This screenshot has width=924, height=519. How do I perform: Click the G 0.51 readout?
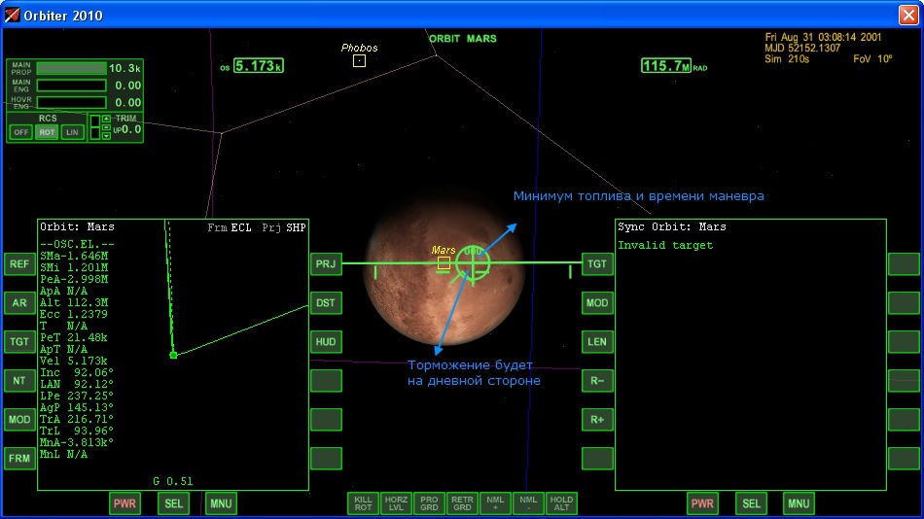click(173, 481)
